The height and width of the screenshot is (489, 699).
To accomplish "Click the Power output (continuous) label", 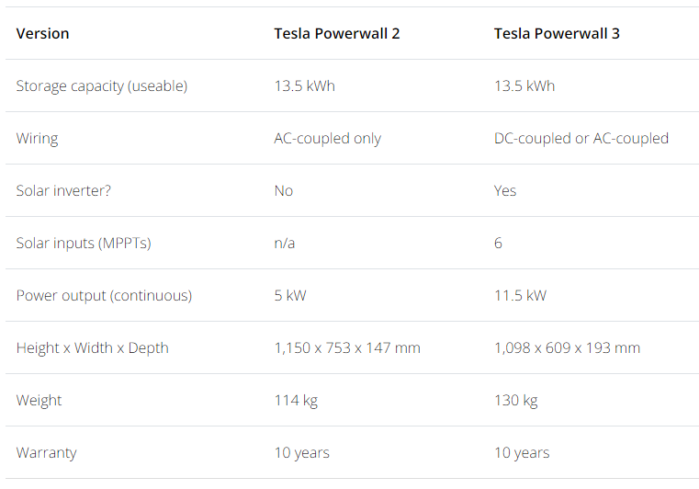I will (x=104, y=296).
